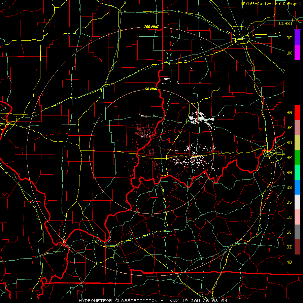Select the GC legend label
The width and height of the screenshot is (303, 303).
tap(289, 232)
